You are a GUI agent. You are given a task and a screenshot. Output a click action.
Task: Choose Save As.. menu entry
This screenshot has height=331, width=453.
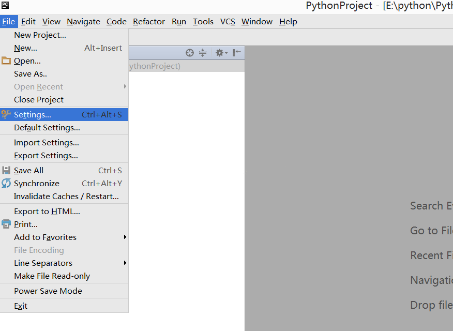click(x=64, y=73)
